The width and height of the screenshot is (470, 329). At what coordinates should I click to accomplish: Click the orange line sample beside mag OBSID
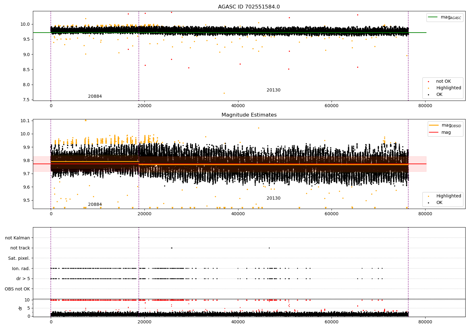point(434,125)
